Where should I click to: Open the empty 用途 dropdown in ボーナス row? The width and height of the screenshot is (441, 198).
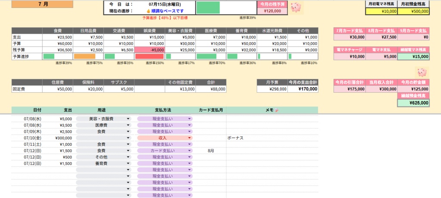pos(128,138)
